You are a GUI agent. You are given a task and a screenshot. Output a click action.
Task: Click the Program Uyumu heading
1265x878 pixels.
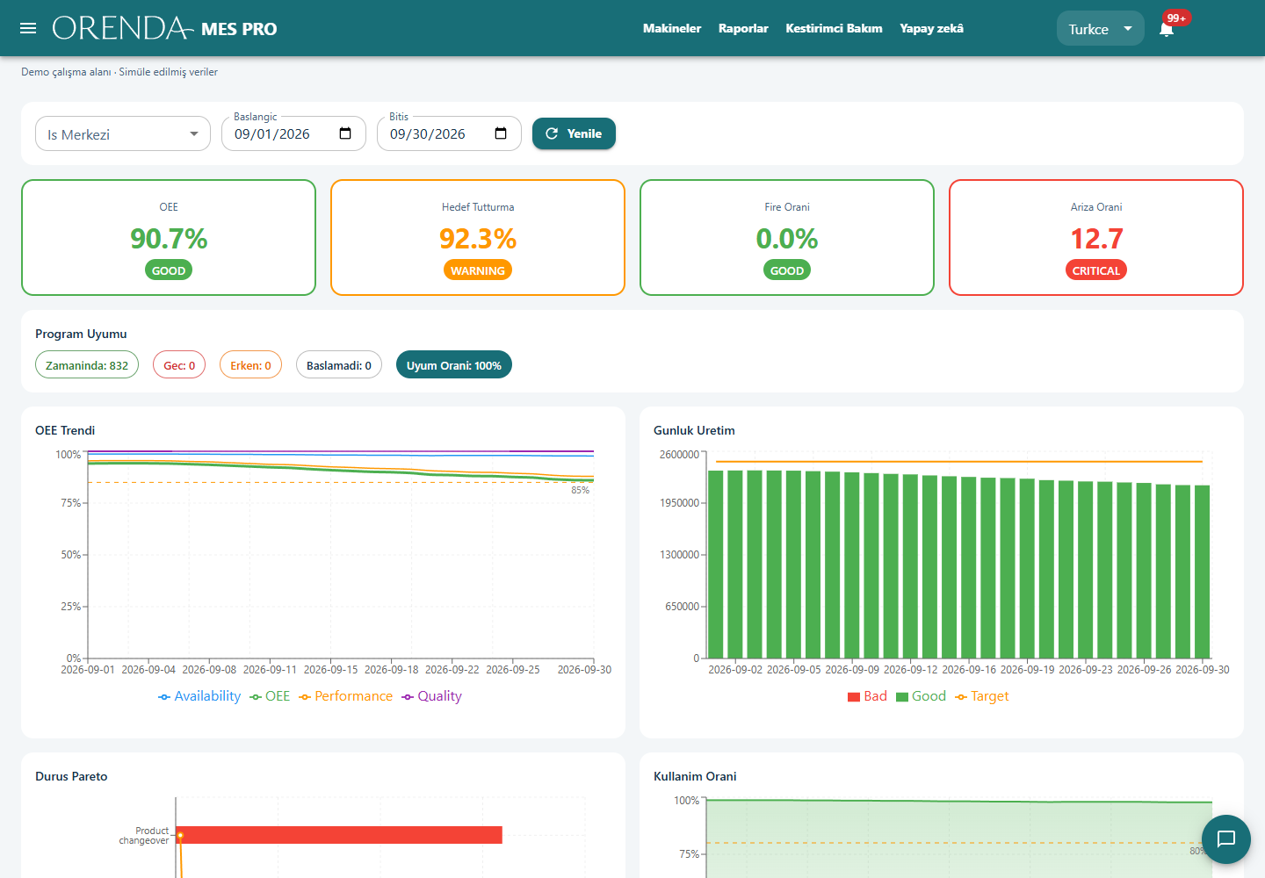click(x=81, y=334)
